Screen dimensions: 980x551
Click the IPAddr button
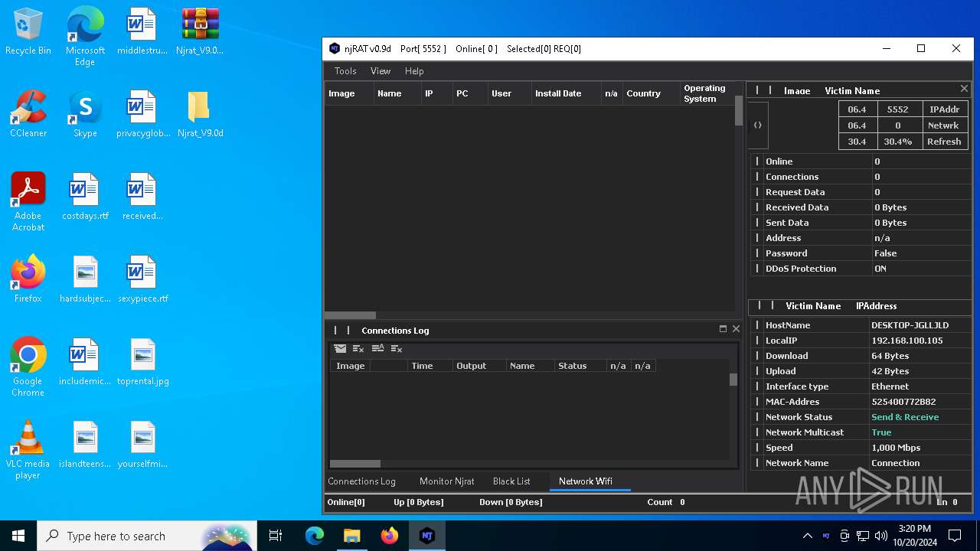(x=945, y=109)
